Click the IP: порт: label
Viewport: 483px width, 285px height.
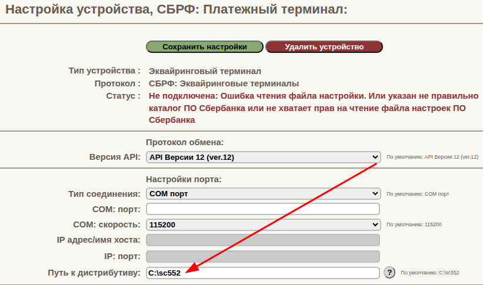point(122,256)
